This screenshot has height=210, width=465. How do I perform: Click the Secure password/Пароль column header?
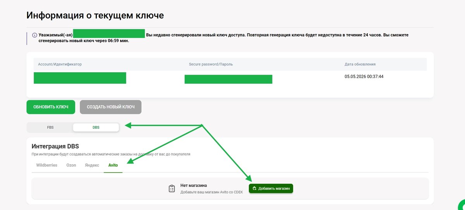(211, 64)
